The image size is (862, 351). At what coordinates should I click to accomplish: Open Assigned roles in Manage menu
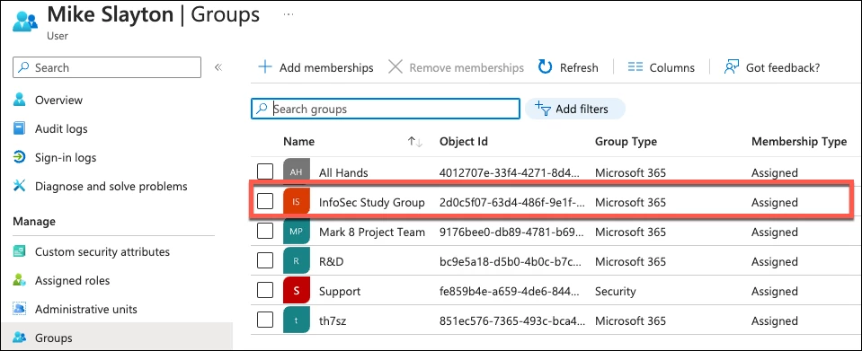tap(73, 281)
